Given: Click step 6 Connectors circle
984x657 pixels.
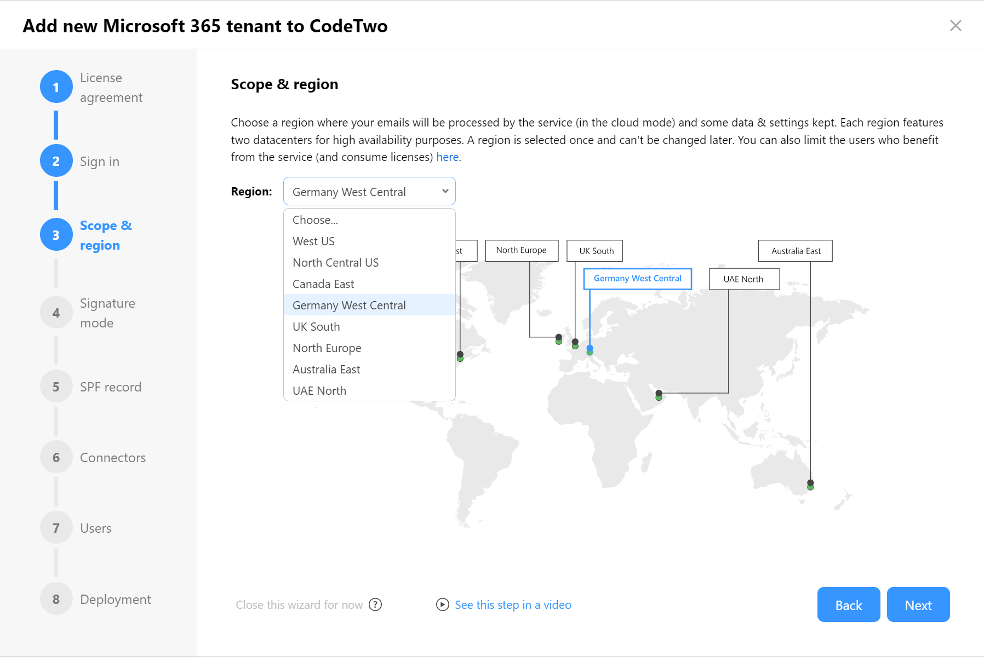Looking at the screenshot, I should [x=56, y=457].
